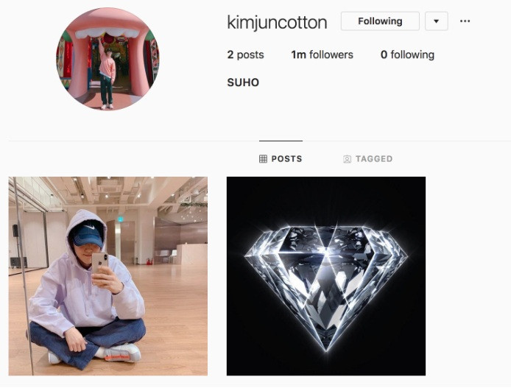Screen dimensions: 511x388
Task: Expand suggested accounts with the down-arrow button
Action: 437,21
